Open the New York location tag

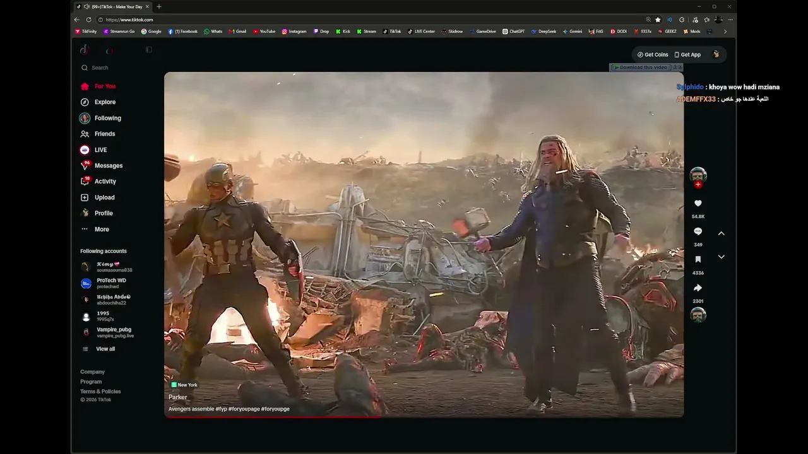point(184,385)
